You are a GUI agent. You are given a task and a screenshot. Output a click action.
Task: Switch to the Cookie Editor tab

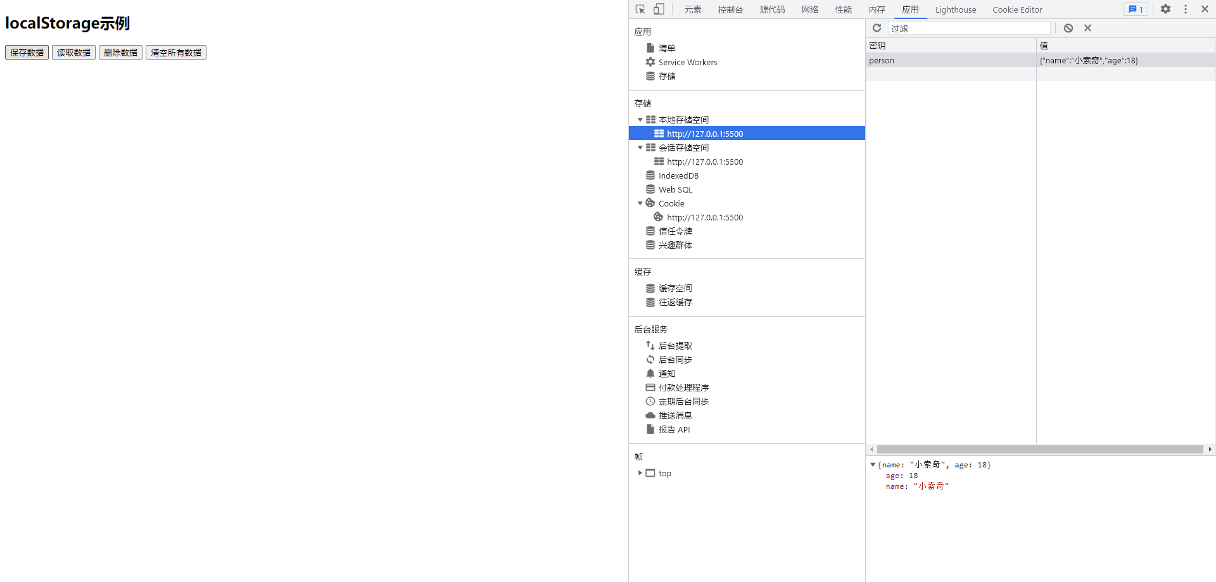tap(1017, 9)
